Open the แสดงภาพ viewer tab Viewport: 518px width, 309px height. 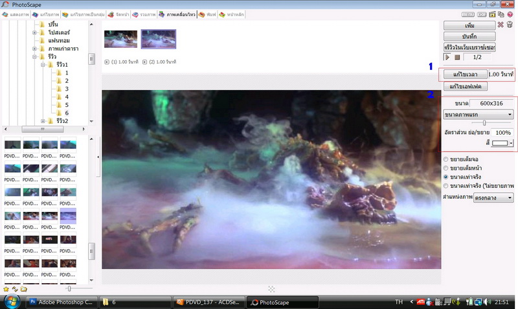click(16, 14)
